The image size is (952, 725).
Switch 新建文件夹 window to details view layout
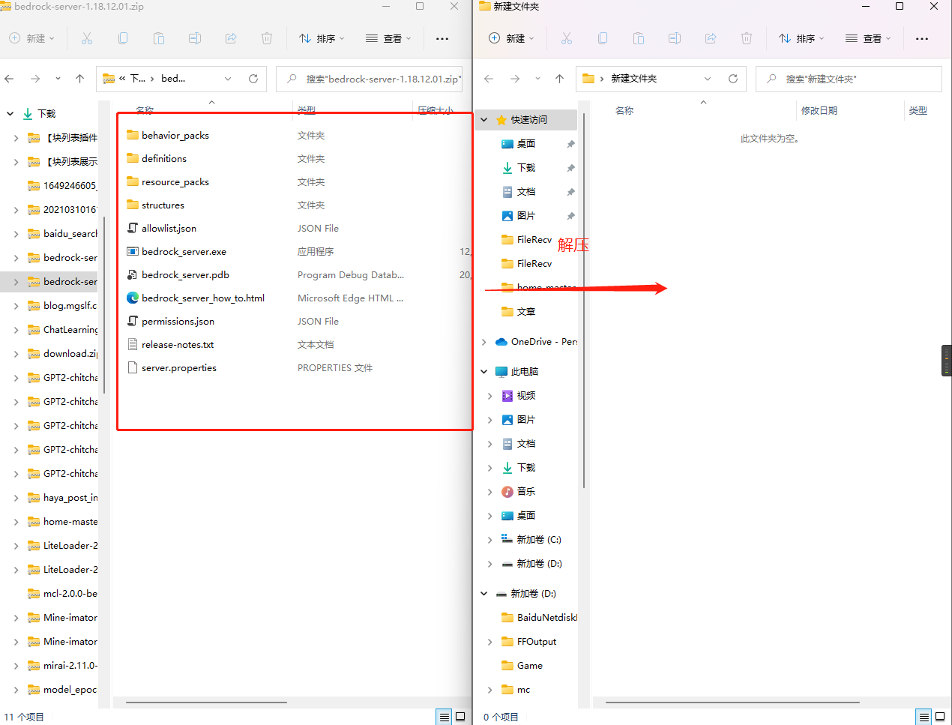click(x=924, y=717)
